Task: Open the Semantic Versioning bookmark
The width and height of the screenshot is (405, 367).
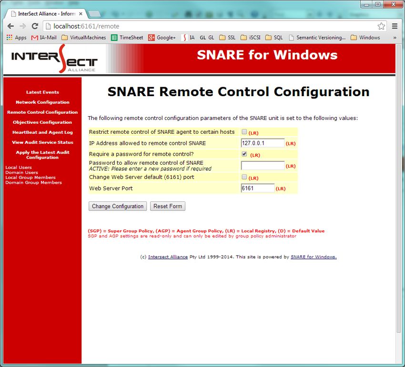Action: (x=317, y=38)
